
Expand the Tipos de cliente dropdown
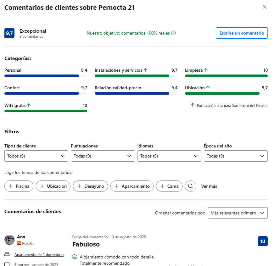[36, 156]
